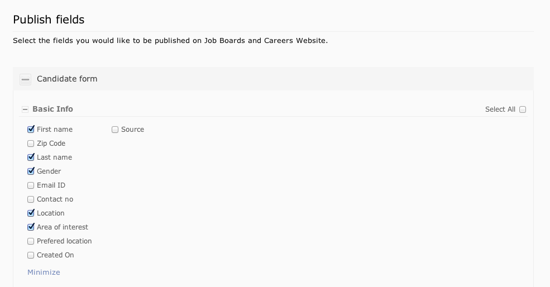Image resolution: width=550 pixels, height=287 pixels.
Task: Check the Prefered location checkbox
Action: pos(31,241)
